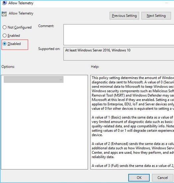Select the Disabled radio button
174x183 pixels.
5,44
